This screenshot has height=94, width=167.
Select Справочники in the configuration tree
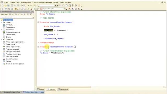click(10, 27)
